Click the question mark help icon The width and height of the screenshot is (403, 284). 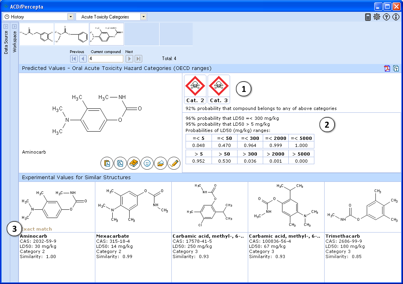click(x=386, y=17)
